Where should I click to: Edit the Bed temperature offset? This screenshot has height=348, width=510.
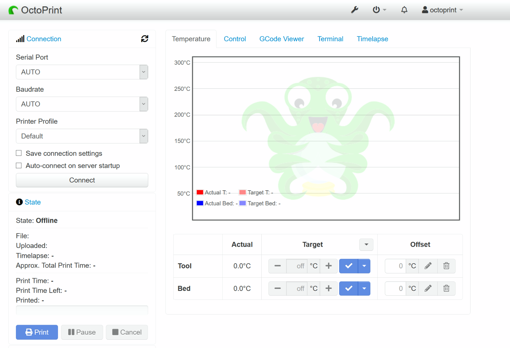click(x=428, y=288)
